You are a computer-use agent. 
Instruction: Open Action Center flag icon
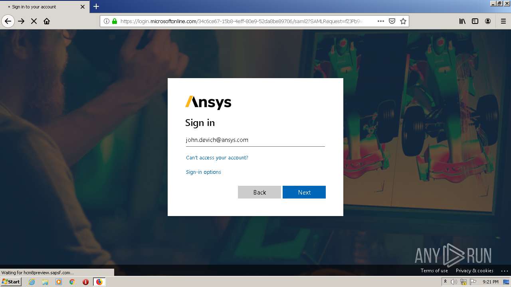[473, 282]
